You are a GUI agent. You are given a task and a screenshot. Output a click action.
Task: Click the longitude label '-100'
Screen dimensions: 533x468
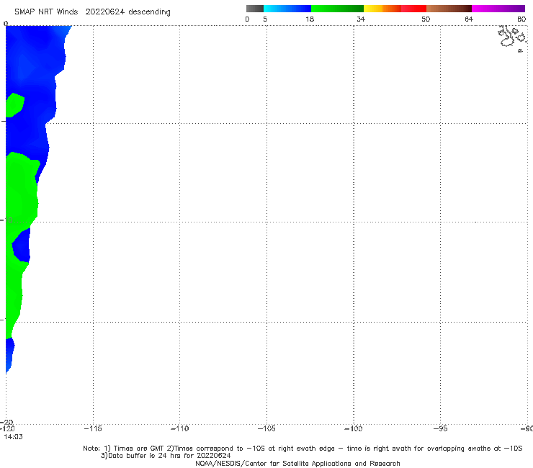354,428
